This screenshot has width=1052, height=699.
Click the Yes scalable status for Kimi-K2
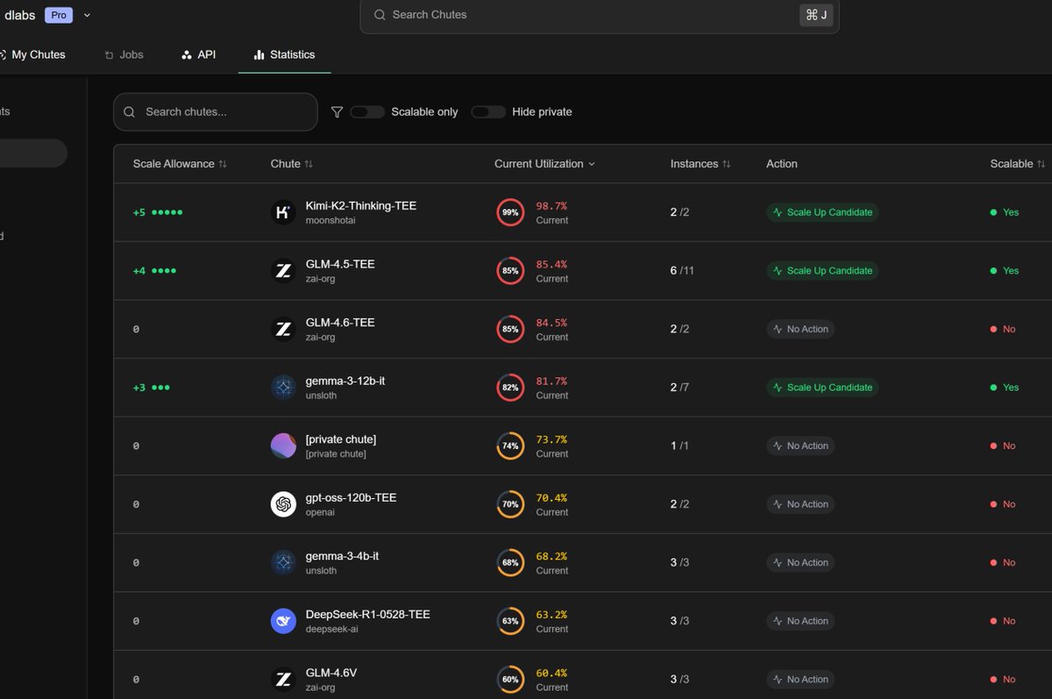coord(1005,212)
